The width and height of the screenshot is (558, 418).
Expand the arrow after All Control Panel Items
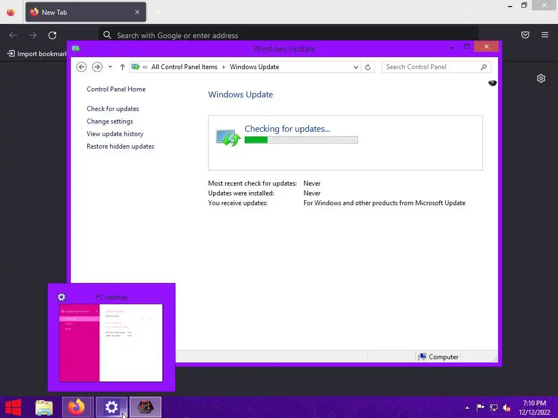[x=224, y=67]
